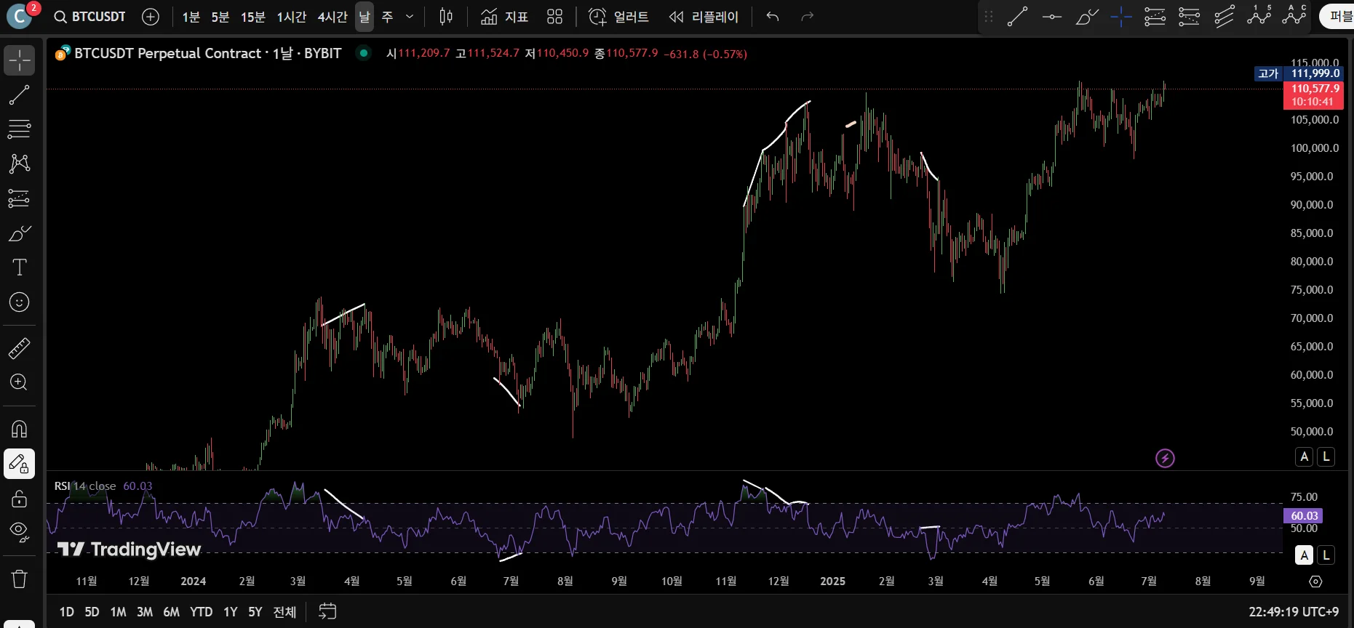Toggle magnet snap mode
Viewport: 1354px width, 628px height.
pyautogui.click(x=19, y=429)
